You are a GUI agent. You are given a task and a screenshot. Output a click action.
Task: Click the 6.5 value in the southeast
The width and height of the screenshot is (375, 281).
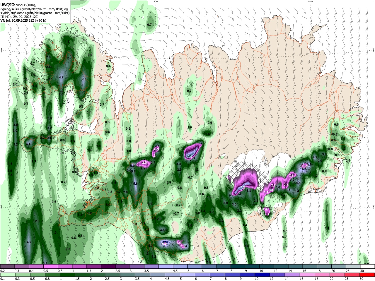[x=304, y=169]
